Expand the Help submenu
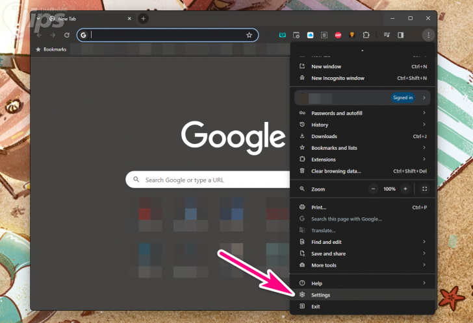This screenshot has height=323, width=473. point(363,283)
